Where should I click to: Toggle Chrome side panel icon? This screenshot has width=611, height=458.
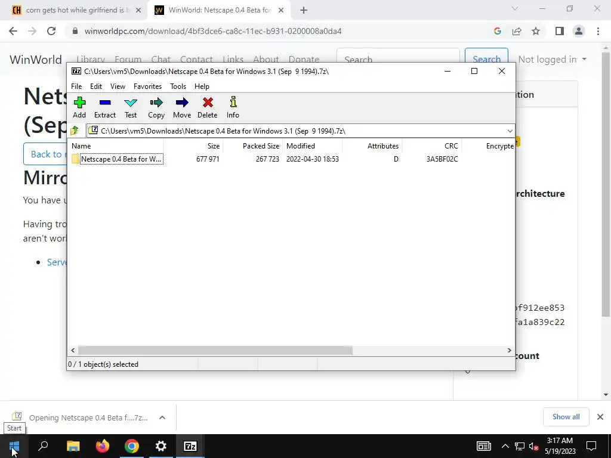pos(560,31)
